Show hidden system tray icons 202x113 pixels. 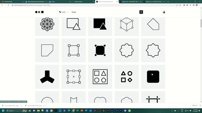(x=172, y=110)
